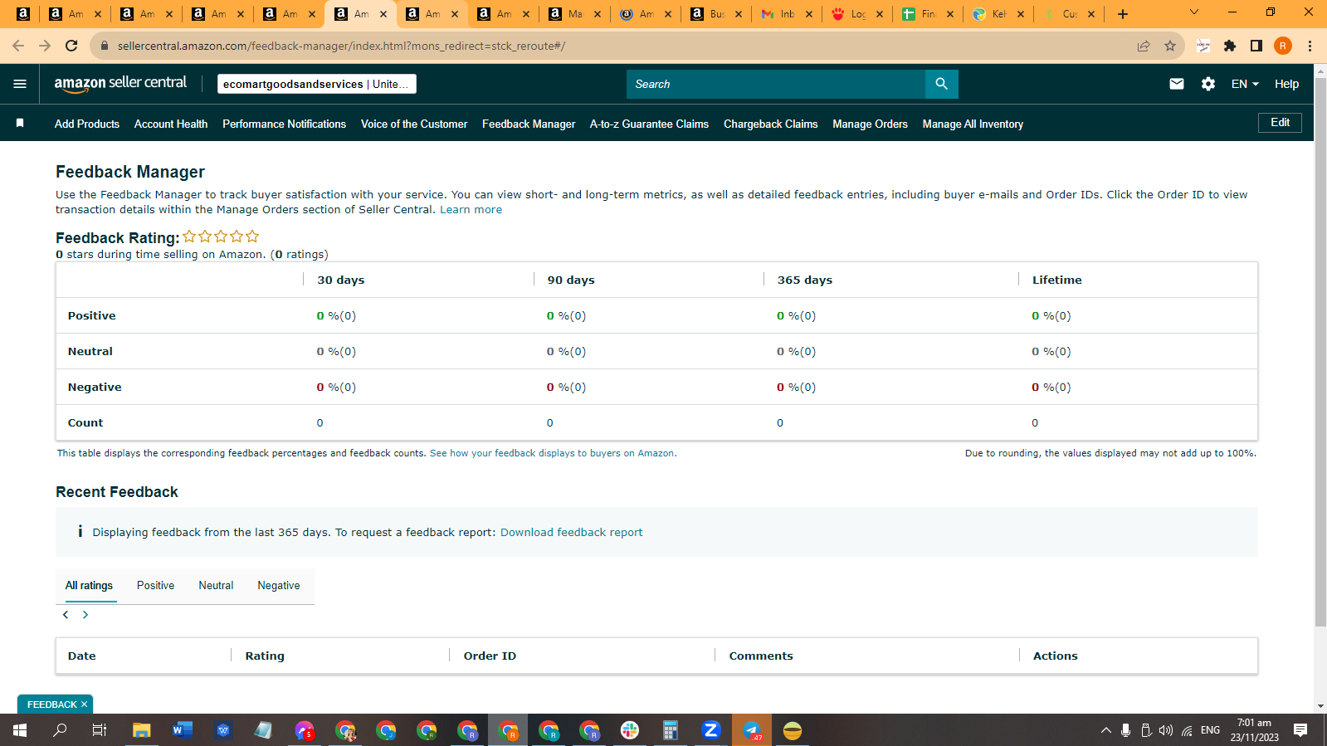This screenshot has height=746, width=1327.
Task: Open Manage All Inventory menu item
Action: point(973,124)
